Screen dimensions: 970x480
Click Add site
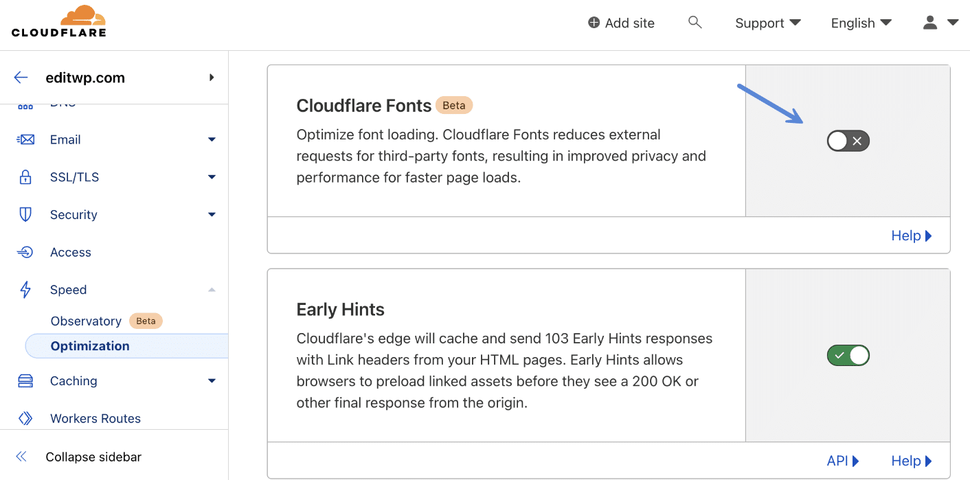(620, 23)
